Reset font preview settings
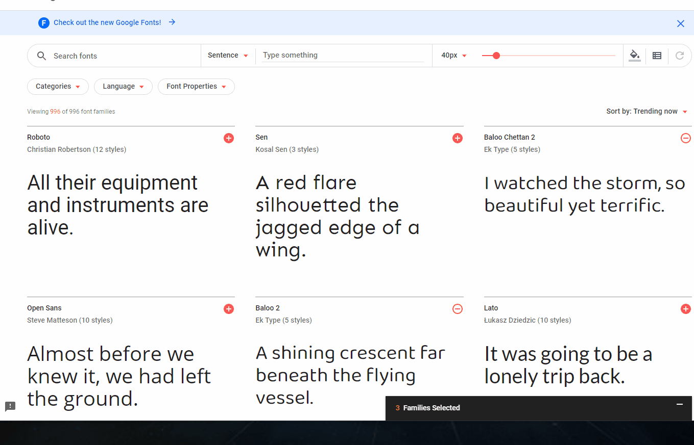Image resolution: width=694 pixels, height=445 pixels. [680, 56]
